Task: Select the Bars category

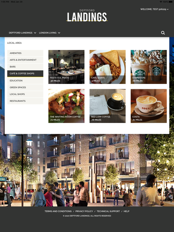Action: (25, 67)
